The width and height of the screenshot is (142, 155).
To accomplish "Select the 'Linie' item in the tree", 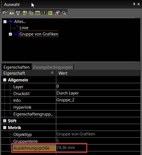I will 24,28.
